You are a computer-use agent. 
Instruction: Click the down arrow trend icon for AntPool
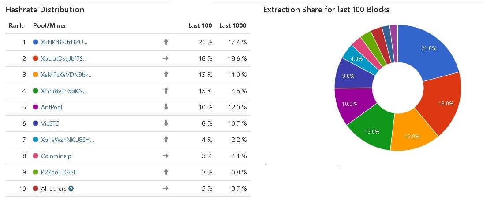tap(166, 107)
